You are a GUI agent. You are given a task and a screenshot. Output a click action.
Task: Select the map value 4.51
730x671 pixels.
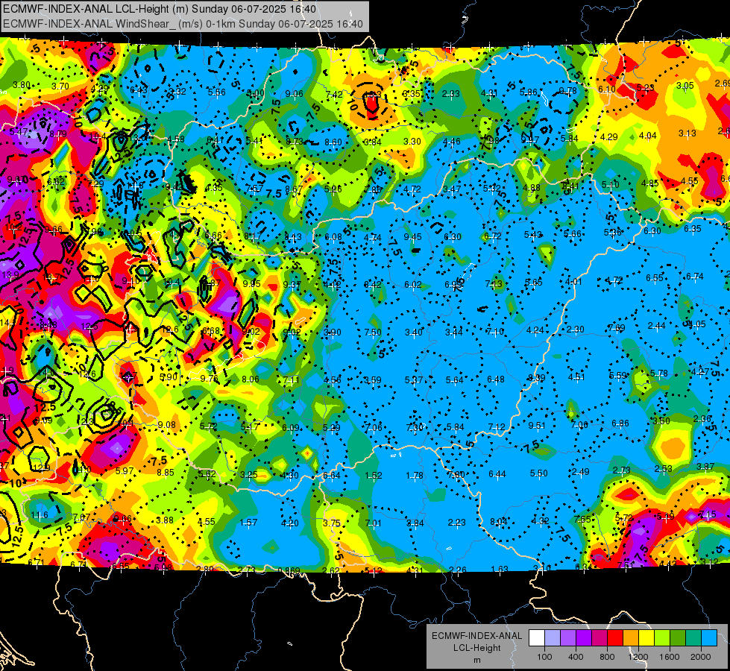point(576,377)
